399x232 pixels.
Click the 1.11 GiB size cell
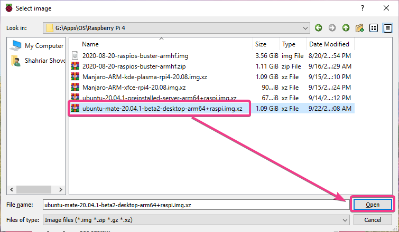pos(267,66)
